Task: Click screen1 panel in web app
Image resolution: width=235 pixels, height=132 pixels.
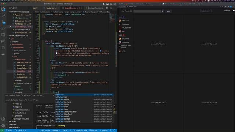Action: click(158, 44)
